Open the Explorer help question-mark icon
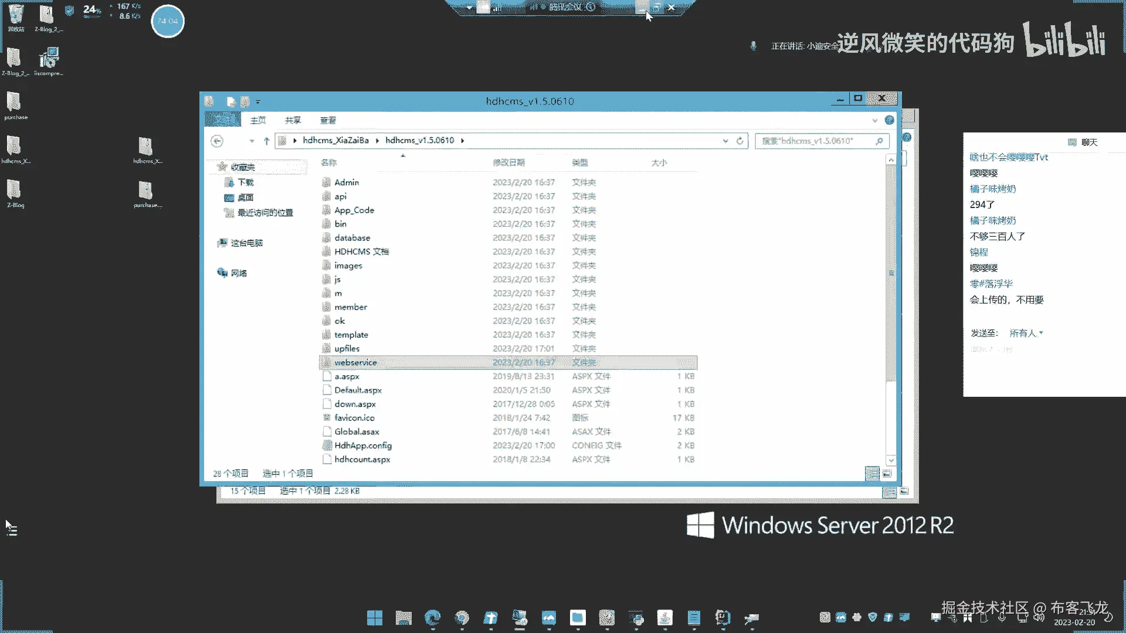The image size is (1126, 633). pos(889,120)
